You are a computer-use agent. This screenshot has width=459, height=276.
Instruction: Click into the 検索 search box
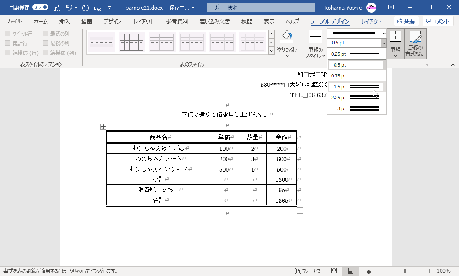(261, 8)
